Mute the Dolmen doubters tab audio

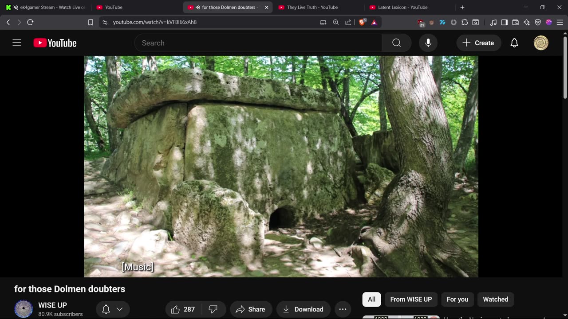coord(197,8)
